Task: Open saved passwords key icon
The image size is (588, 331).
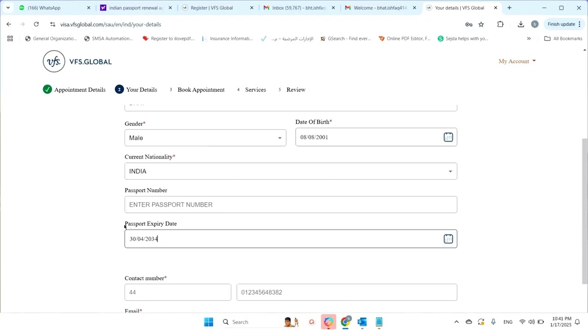Action: click(469, 24)
